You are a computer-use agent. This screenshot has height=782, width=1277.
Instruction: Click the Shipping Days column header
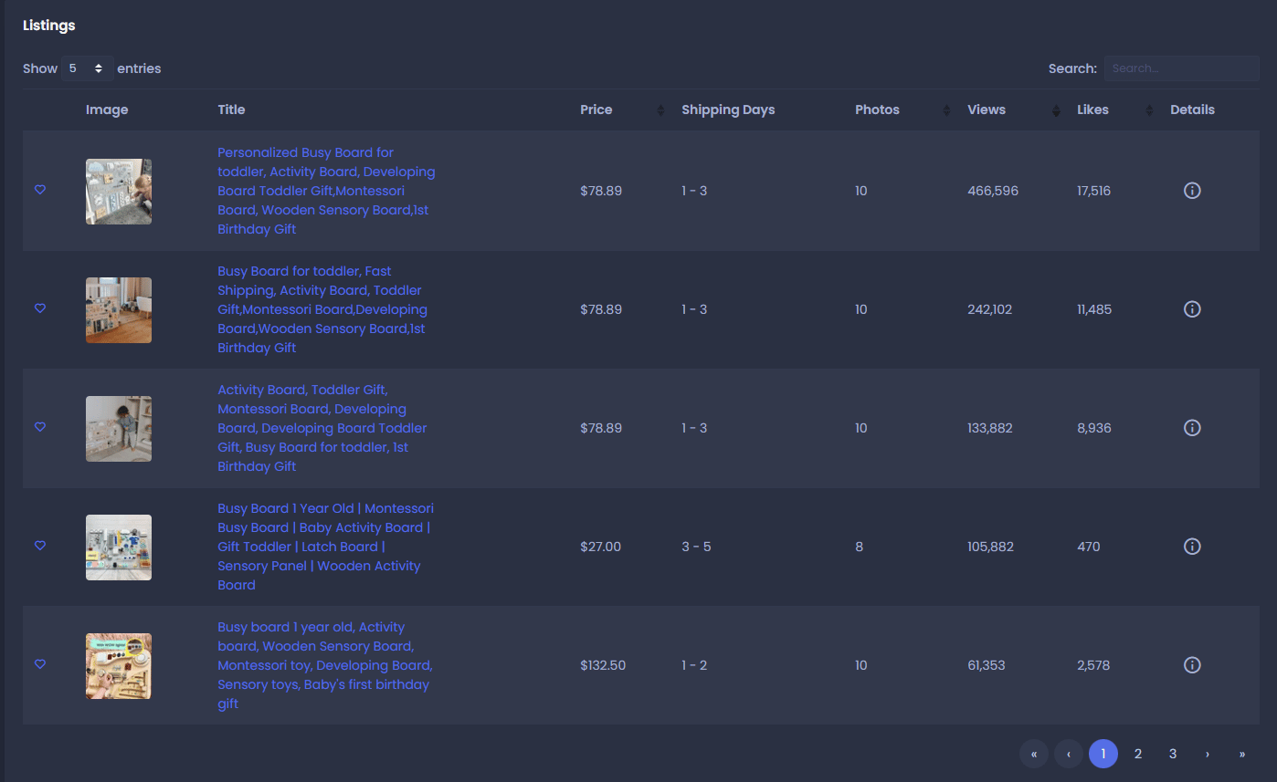[728, 109]
